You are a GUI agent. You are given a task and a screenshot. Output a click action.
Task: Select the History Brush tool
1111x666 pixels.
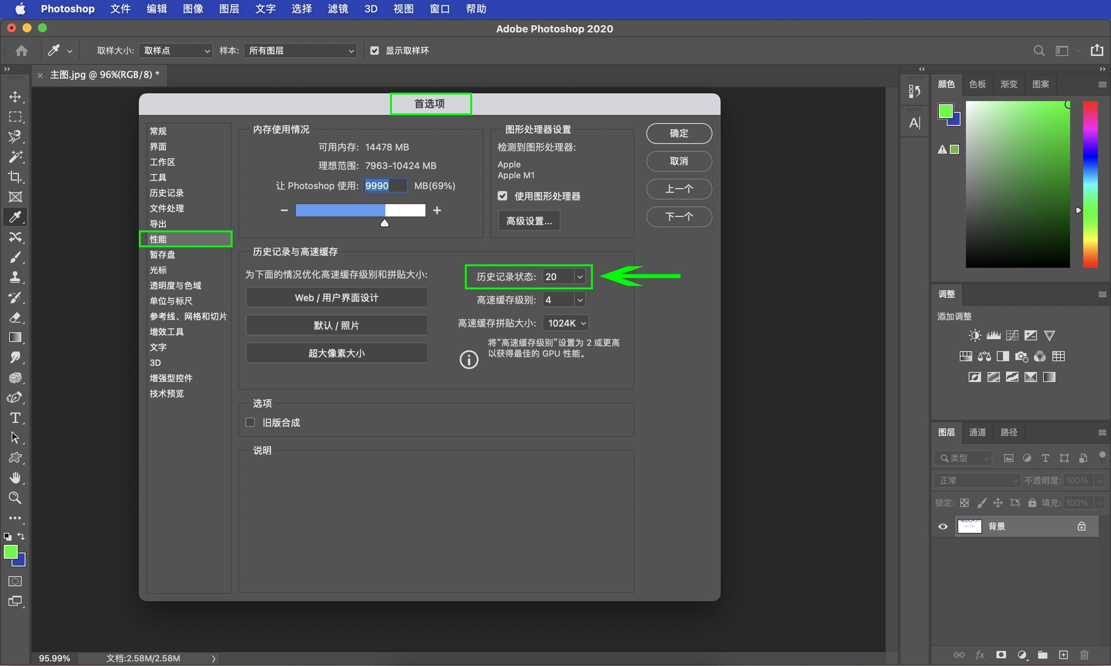(x=15, y=297)
